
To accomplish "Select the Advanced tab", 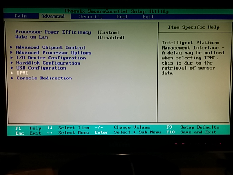I will point(53,16).
